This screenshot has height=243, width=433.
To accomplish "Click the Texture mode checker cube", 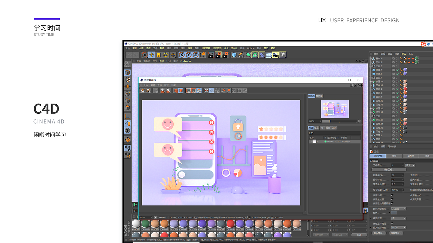I will [x=127, y=80].
